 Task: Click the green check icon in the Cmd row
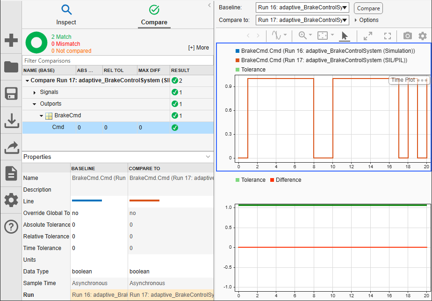click(x=175, y=128)
